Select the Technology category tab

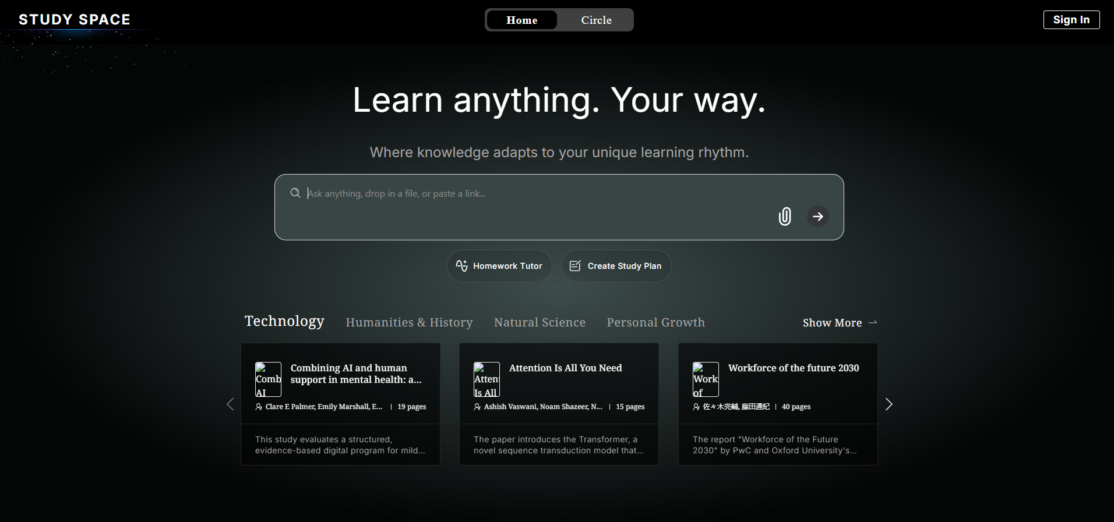(284, 321)
